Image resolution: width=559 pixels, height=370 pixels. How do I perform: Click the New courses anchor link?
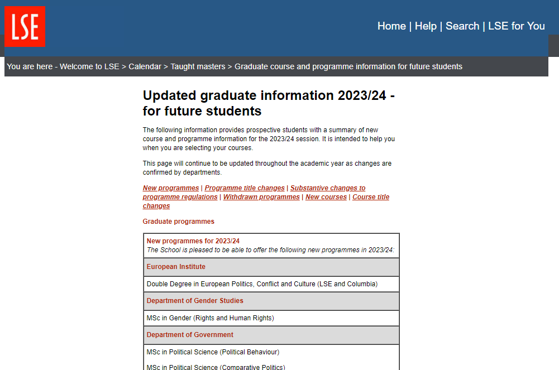pyautogui.click(x=326, y=197)
